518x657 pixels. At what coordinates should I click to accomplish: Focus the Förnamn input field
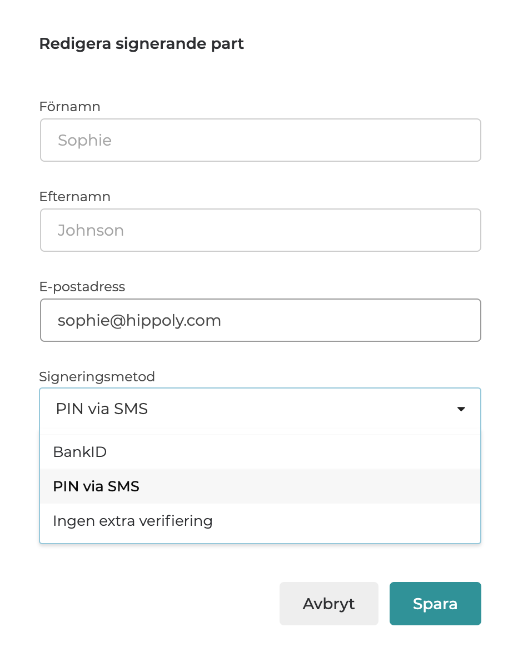(260, 140)
